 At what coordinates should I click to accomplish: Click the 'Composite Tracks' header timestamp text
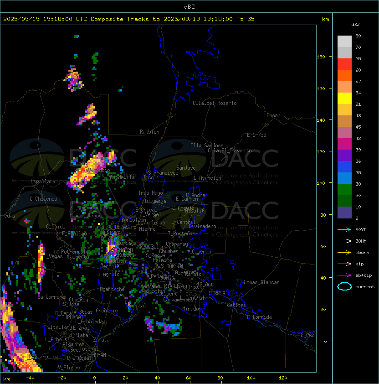(129, 19)
